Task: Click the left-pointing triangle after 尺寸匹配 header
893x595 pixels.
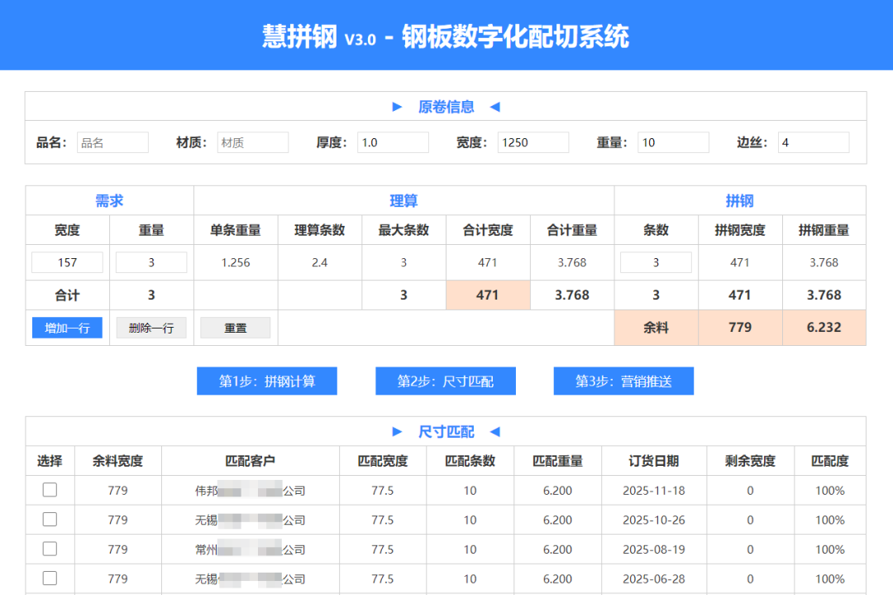Action: (x=494, y=432)
